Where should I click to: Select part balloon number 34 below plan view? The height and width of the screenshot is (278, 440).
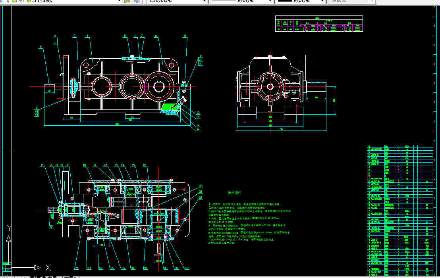(x=133, y=268)
